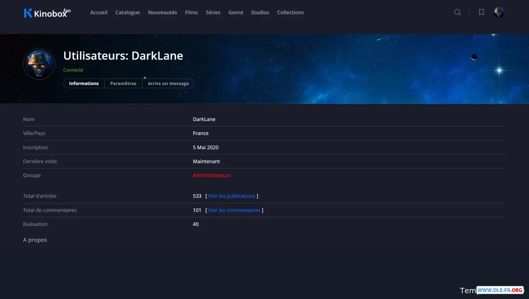Go to Accueil in navigation

pyautogui.click(x=99, y=12)
